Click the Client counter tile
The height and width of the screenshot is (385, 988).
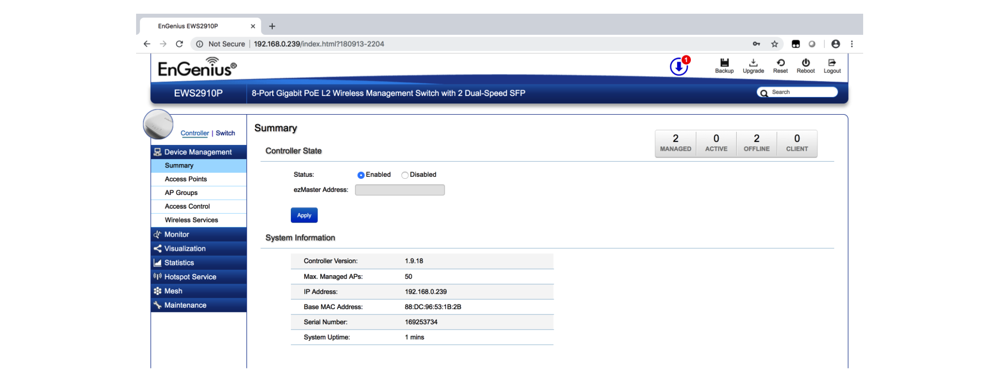[x=797, y=144]
